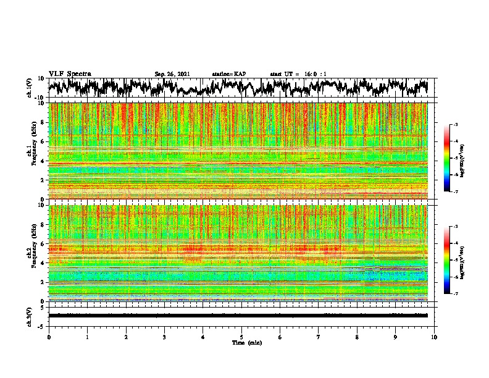Click the time axis tick label '0'

[49, 337]
